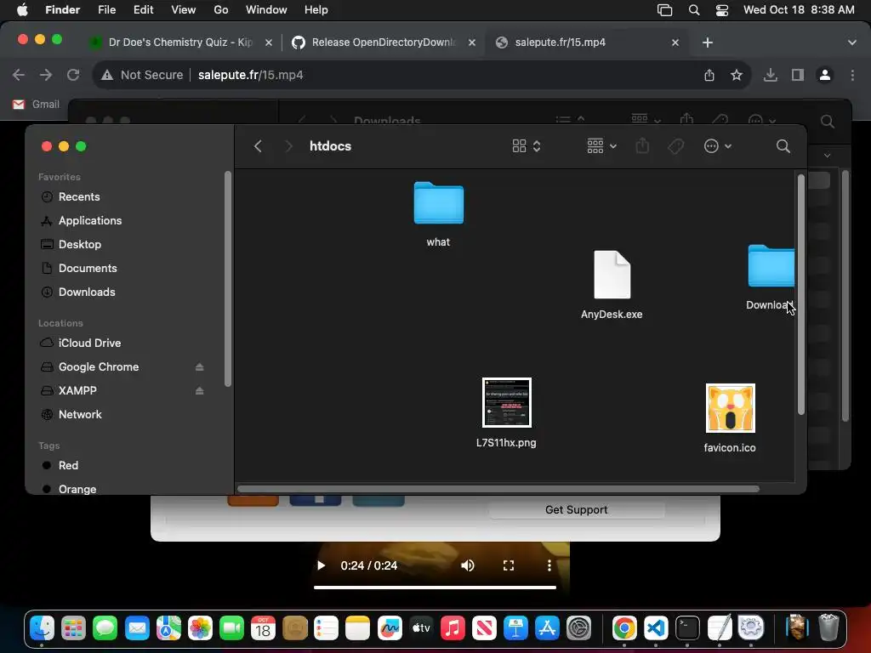This screenshot has width=871, height=653.
Task: Open Visual Studio Code from Dock
Action: tap(656, 628)
